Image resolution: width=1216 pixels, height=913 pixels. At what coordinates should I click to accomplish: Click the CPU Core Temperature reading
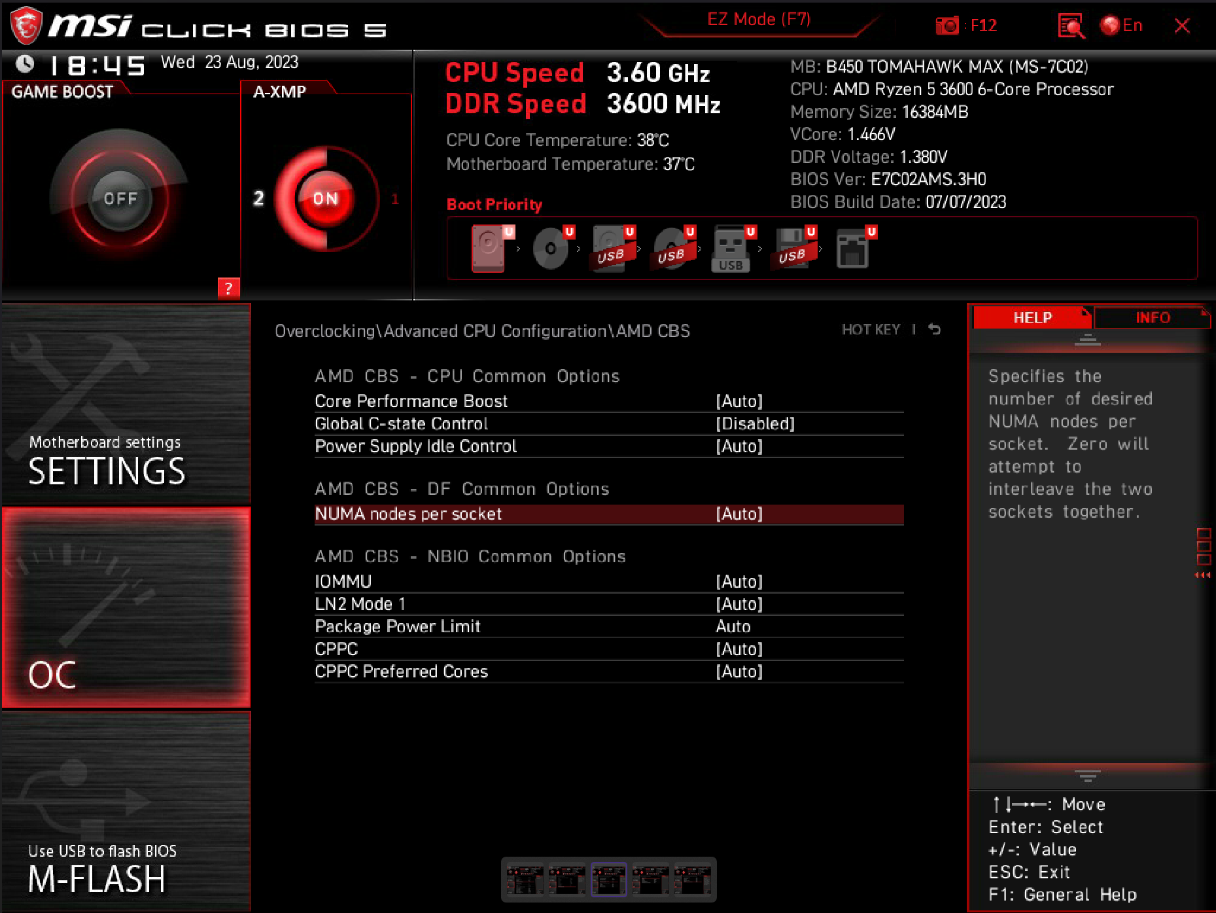[x=557, y=140]
